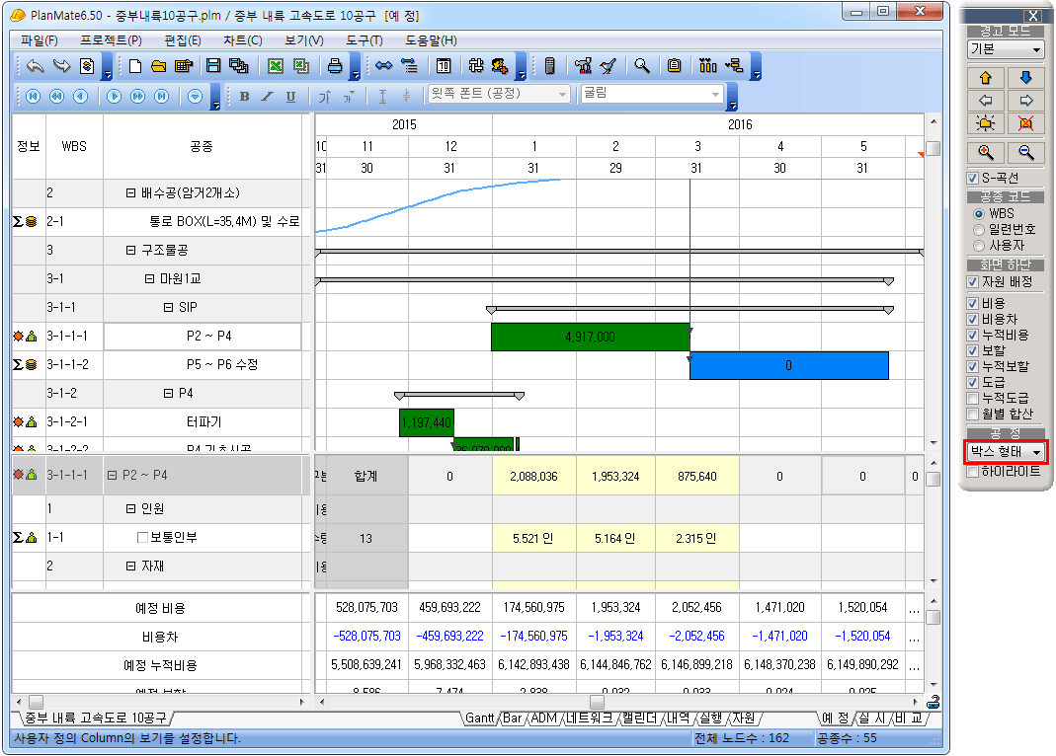Enable the 누적도급 checkbox
Viewport: 1056px width, 756px height.
point(974,398)
